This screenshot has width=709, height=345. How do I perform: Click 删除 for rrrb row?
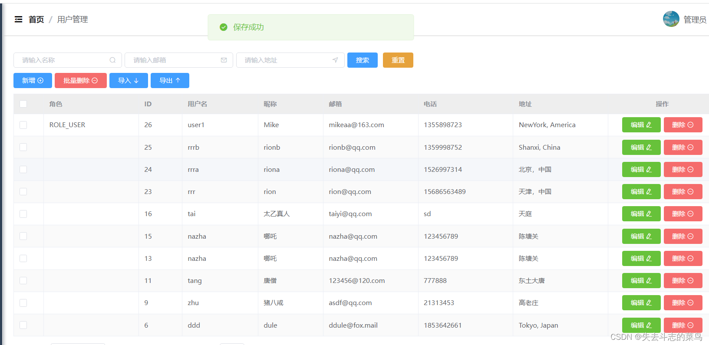point(683,148)
